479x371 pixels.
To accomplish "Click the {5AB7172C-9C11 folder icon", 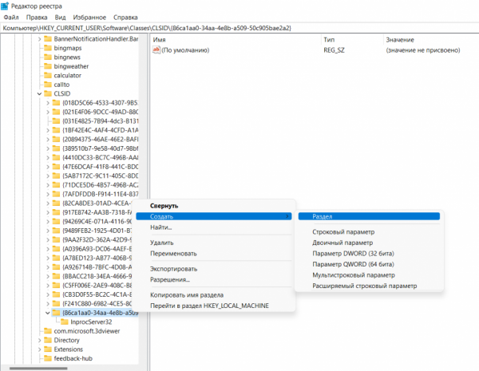I will coord(56,176).
